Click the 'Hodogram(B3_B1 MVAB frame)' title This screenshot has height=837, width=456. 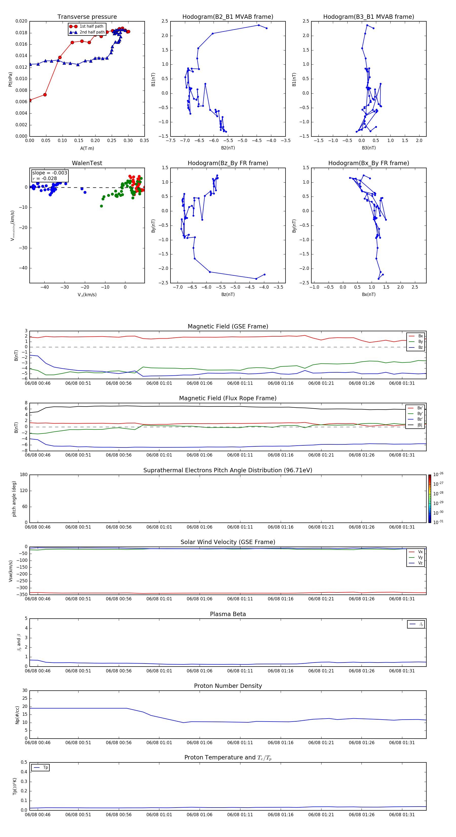[x=369, y=17]
